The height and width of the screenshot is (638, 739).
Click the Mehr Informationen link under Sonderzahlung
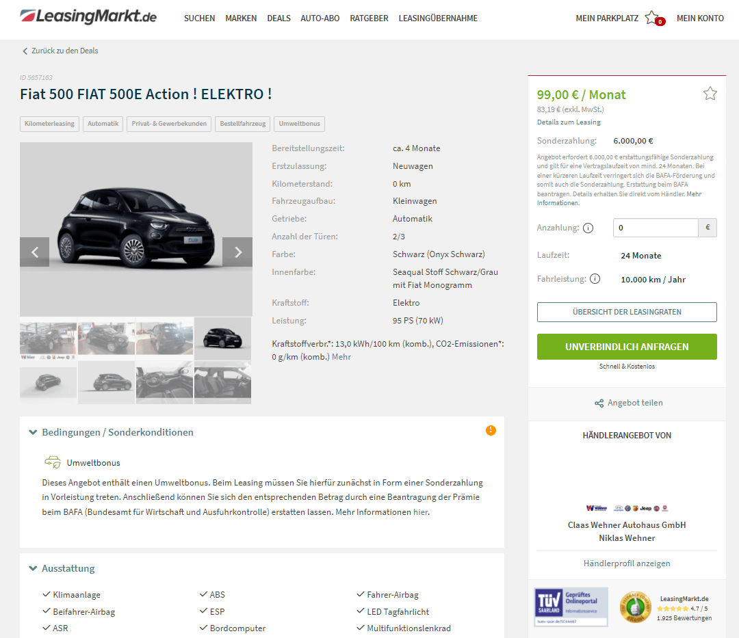coord(619,198)
